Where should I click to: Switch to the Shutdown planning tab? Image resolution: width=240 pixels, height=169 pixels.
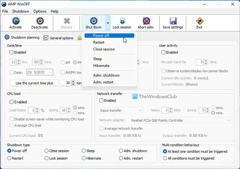tap(22, 37)
